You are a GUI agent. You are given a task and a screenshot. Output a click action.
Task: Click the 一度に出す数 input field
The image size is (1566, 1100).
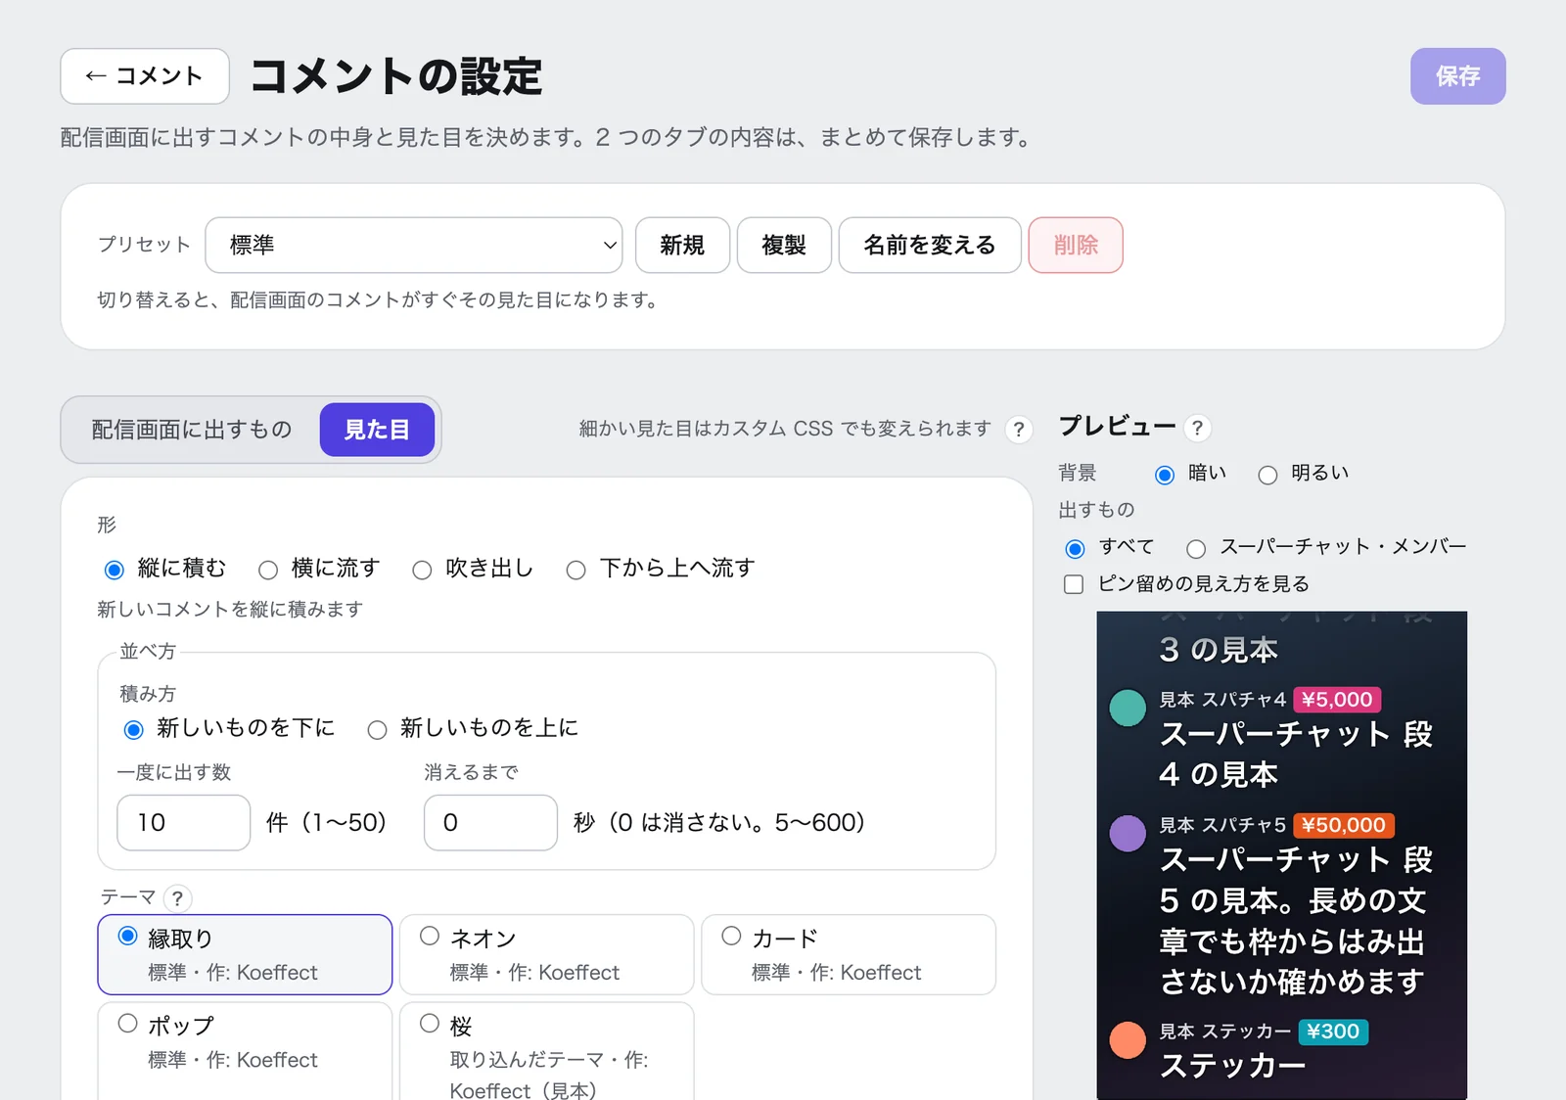(x=184, y=823)
